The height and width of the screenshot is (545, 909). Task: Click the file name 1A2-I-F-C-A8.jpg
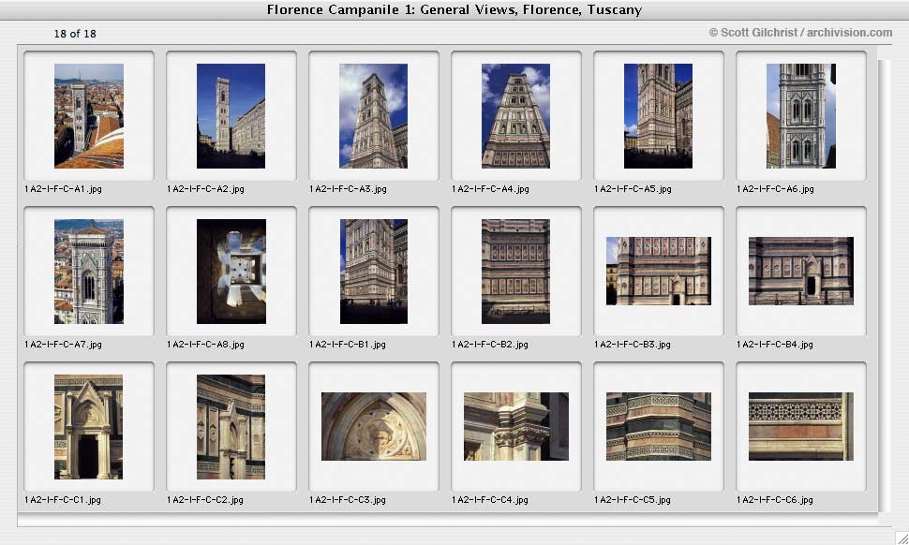205,344
